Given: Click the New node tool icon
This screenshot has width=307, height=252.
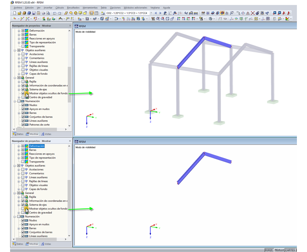Looking at the screenshot, I should point(15,19).
